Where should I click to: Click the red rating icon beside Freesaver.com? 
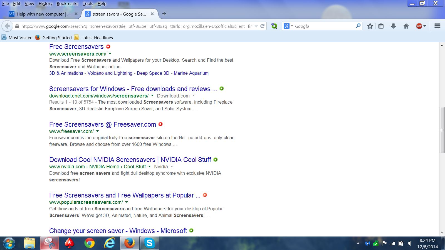160,124
